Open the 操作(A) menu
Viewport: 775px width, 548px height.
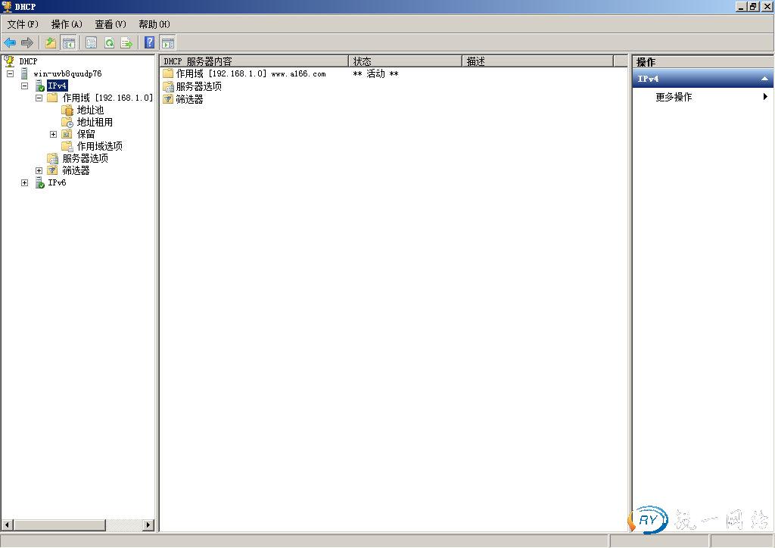point(67,24)
